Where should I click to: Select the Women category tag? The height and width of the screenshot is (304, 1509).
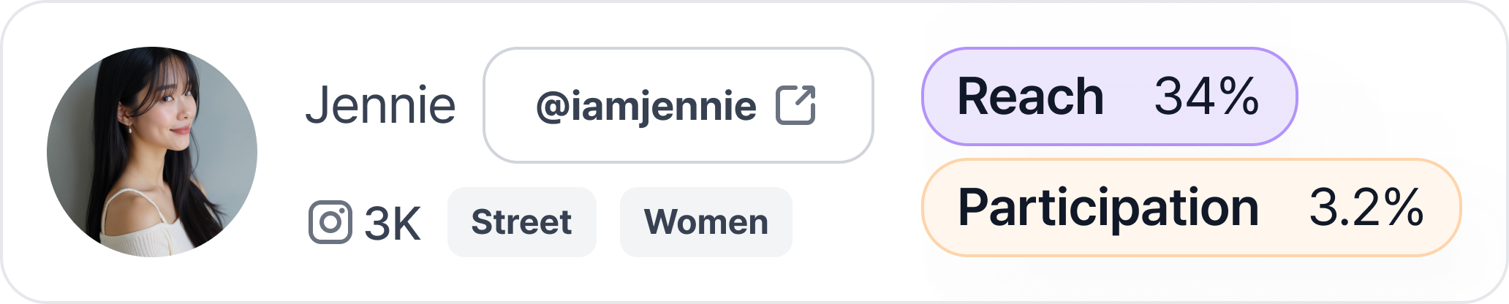[706, 222]
